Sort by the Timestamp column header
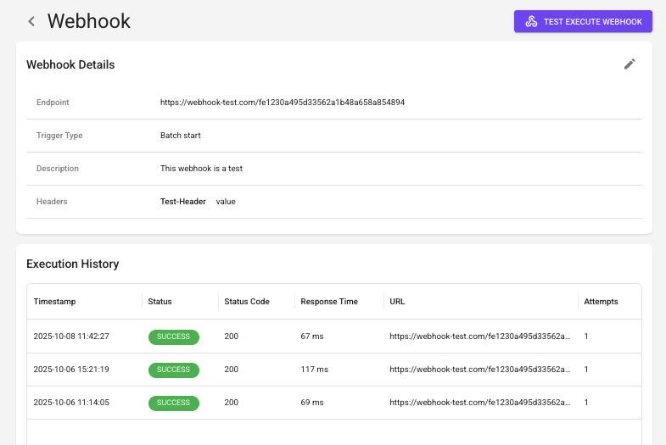This screenshot has width=666, height=445. pos(54,302)
